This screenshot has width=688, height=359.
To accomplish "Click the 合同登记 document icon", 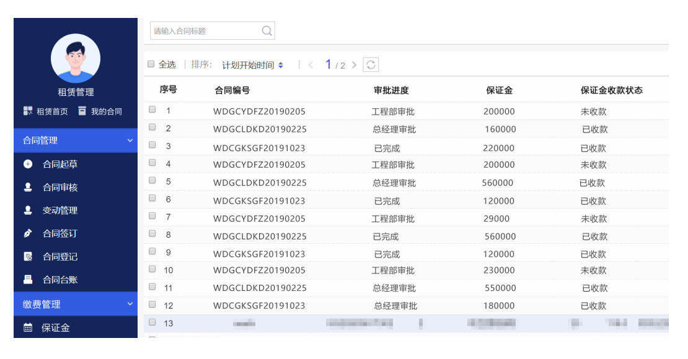I will pyautogui.click(x=28, y=257).
